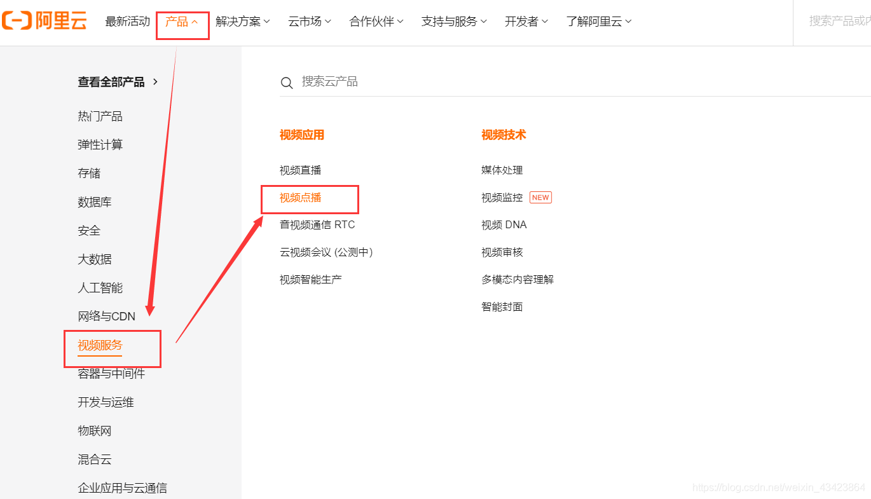Select 视频服务 category in the sidebar
The image size is (871, 499).
(x=99, y=345)
